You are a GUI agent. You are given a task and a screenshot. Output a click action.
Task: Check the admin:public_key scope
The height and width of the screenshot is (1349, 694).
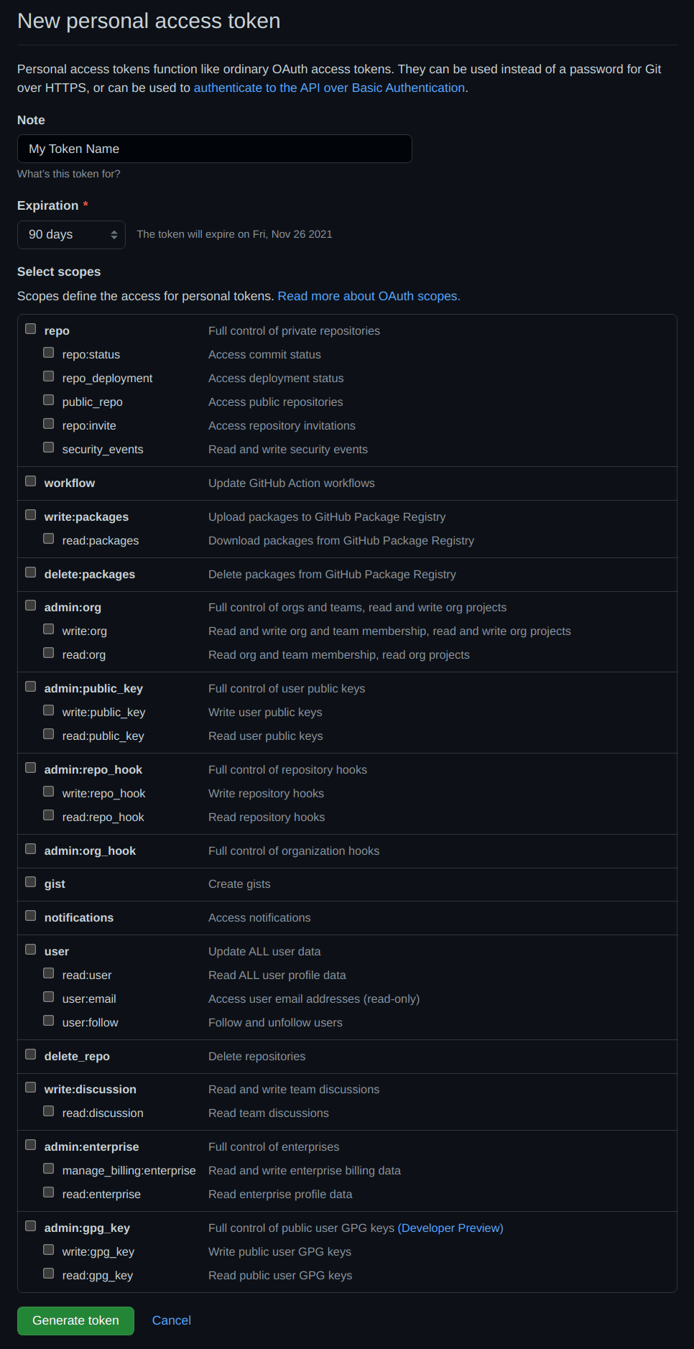tap(31, 687)
